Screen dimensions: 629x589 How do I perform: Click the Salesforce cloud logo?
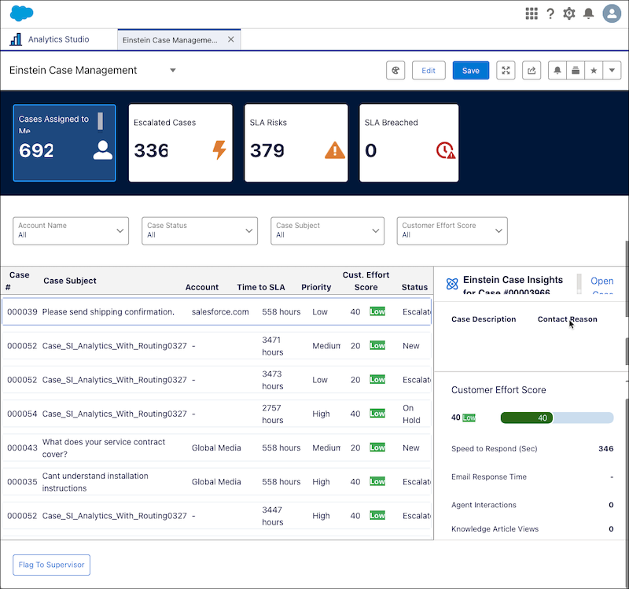(x=22, y=13)
